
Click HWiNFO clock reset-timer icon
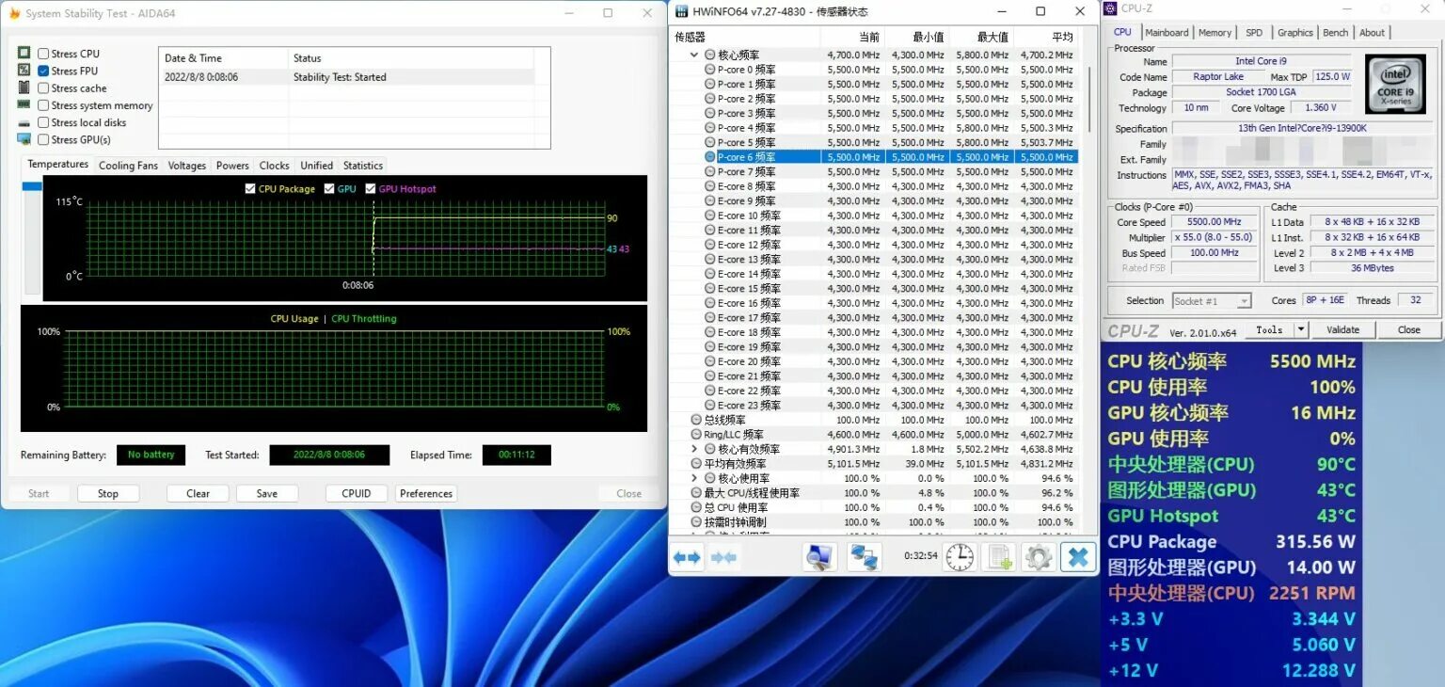[x=960, y=557]
